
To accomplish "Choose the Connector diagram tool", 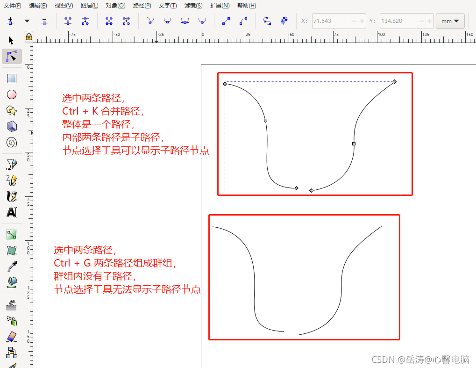I will tap(12, 353).
